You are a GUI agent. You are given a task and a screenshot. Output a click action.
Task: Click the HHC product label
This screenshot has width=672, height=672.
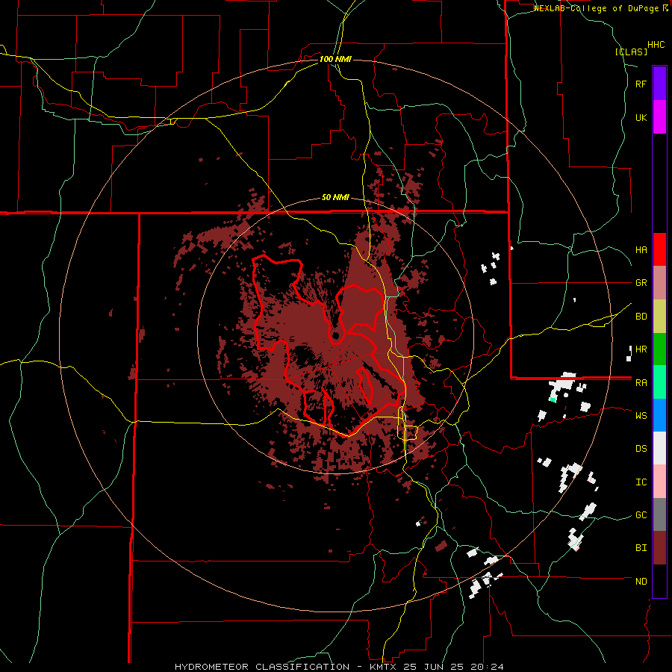click(x=656, y=45)
